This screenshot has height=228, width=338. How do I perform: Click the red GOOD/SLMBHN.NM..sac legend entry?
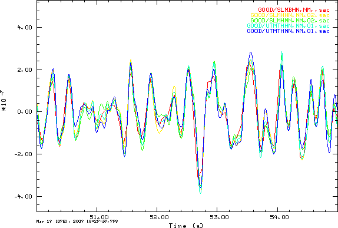tap(294, 9)
